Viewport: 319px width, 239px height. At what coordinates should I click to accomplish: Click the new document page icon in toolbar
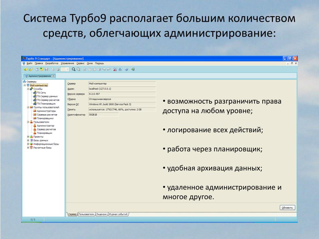pyautogui.click(x=37, y=69)
